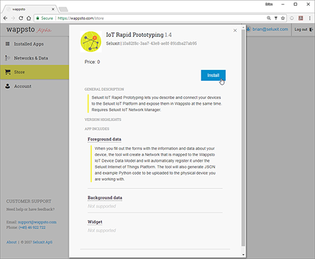Screen dimensions: 315x259
Task: Click the Seluxit ApS footer link
Action: (x=42, y=242)
